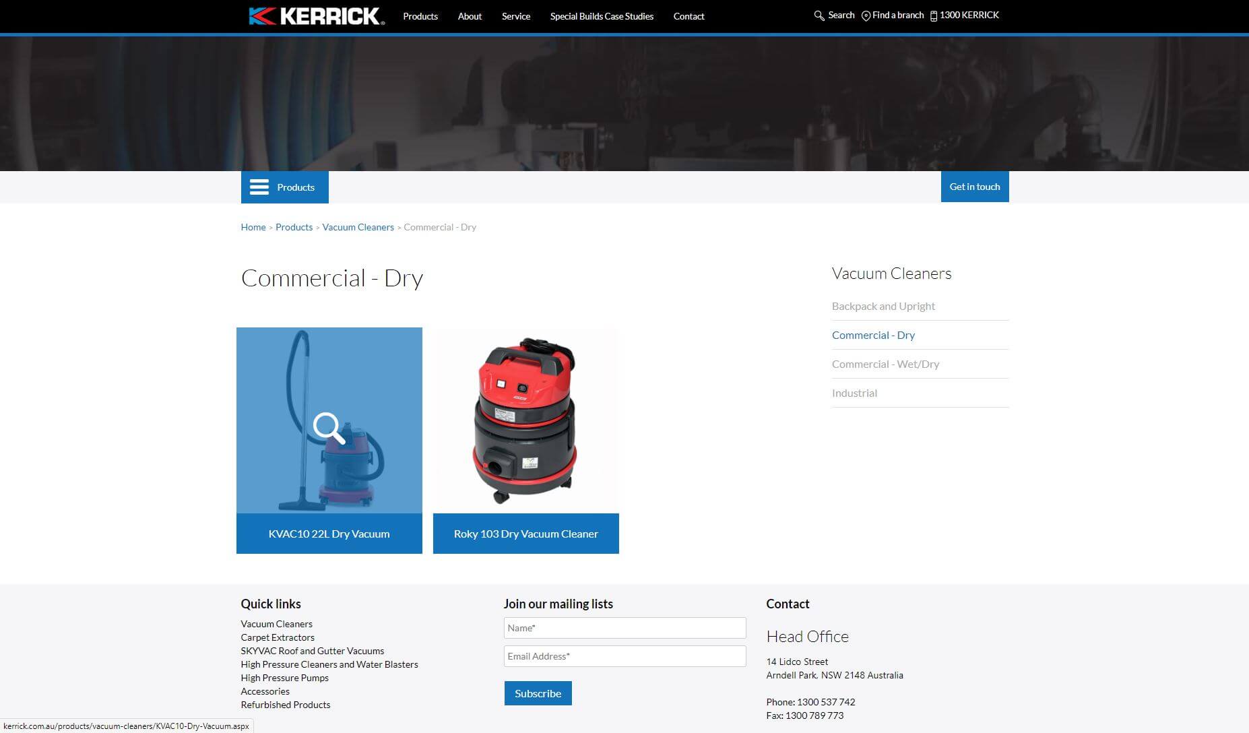
Task: Click Subscribe button
Action: point(538,693)
